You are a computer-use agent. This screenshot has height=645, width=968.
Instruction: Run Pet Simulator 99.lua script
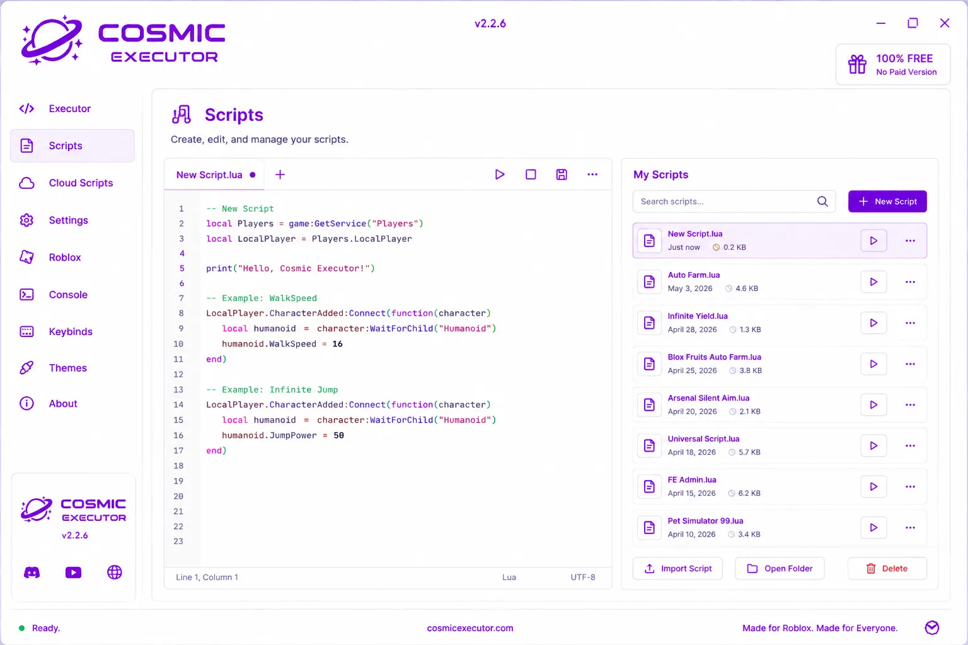pyautogui.click(x=873, y=527)
